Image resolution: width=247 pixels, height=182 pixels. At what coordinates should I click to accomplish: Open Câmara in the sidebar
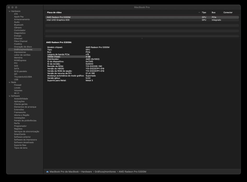click(x=18, y=28)
